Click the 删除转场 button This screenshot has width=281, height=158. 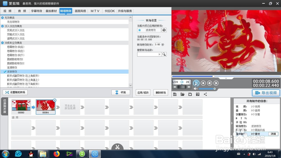[161, 92]
